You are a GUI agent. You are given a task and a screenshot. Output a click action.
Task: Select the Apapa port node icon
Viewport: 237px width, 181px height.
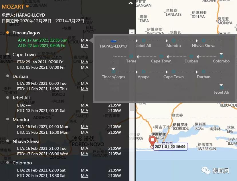pyautogui.click(x=143, y=72)
